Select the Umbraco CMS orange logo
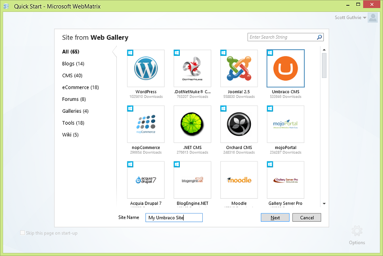Image resolution: width=383 pixels, height=256 pixels. (x=286, y=68)
